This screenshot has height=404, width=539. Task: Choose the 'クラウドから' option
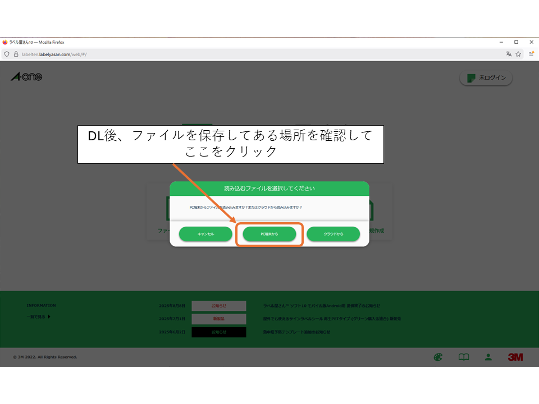(333, 234)
